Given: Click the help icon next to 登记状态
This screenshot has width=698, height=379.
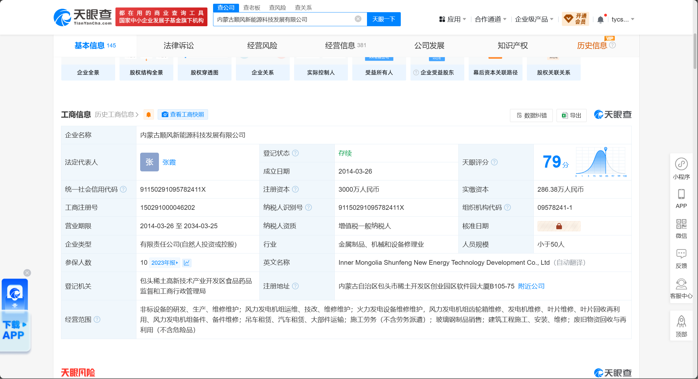Looking at the screenshot, I should (295, 153).
